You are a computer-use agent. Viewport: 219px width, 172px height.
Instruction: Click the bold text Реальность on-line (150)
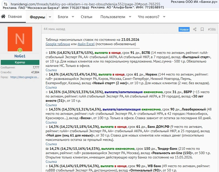click(x=172, y=153)
